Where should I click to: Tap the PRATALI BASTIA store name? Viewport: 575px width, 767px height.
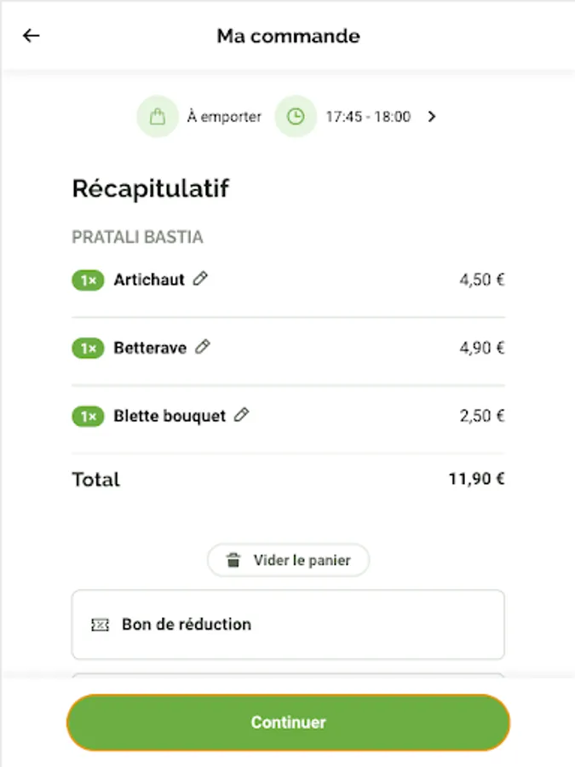pos(137,237)
